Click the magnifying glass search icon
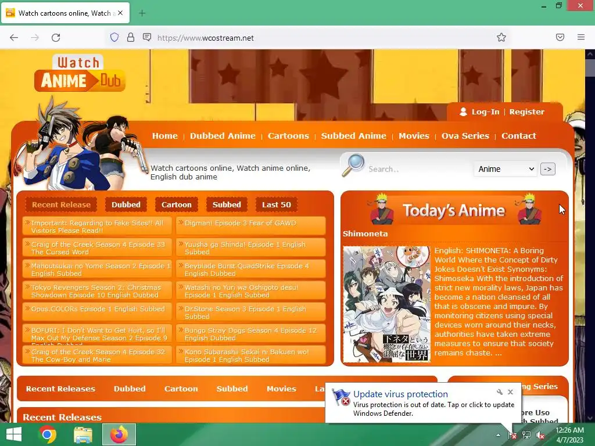 tap(353, 166)
